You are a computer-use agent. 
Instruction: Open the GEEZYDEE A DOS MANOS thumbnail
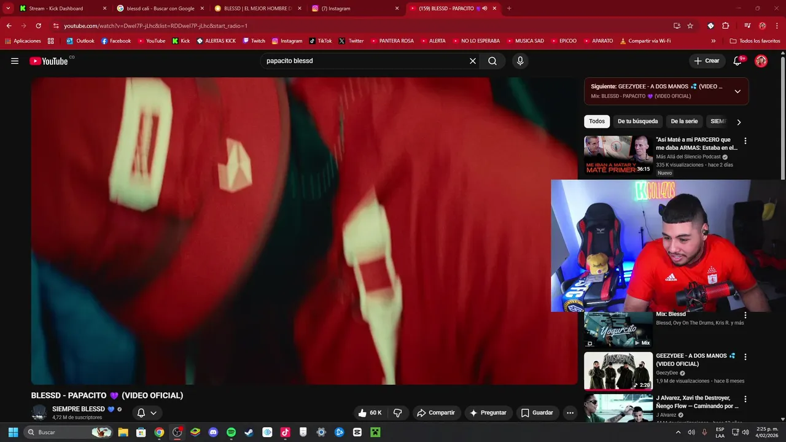coord(618,371)
